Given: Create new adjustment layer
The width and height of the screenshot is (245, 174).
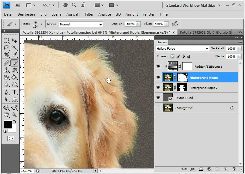Looking at the screenshot, I should (209, 169).
